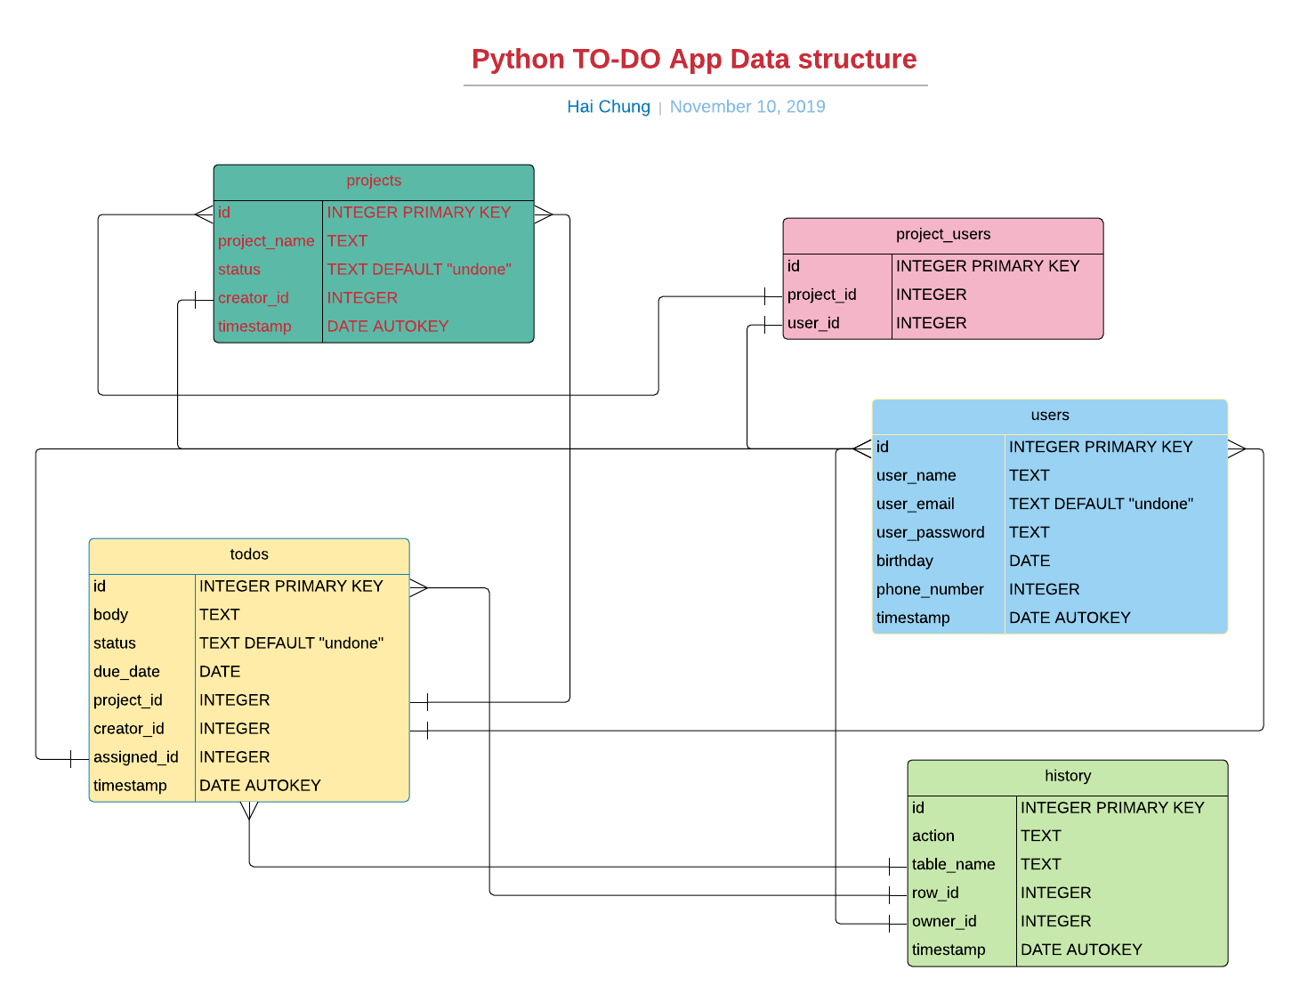Image resolution: width=1300 pixels, height=1002 pixels.
Task: Select the users table header
Action: pos(1049,416)
